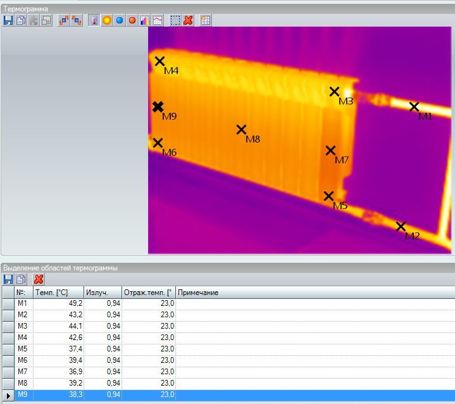Screen dimensions: 455x404
Task: Select the dashed rectangle area tool
Action: point(175,20)
